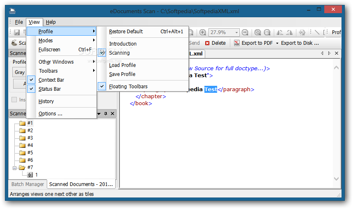Screen dimensions: 353x209
Task: Open History from View menu
Action: pos(61,101)
